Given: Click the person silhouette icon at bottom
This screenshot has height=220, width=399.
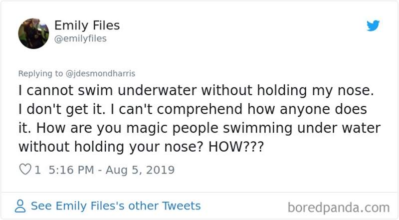Looking at the screenshot, I should (20, 206).
